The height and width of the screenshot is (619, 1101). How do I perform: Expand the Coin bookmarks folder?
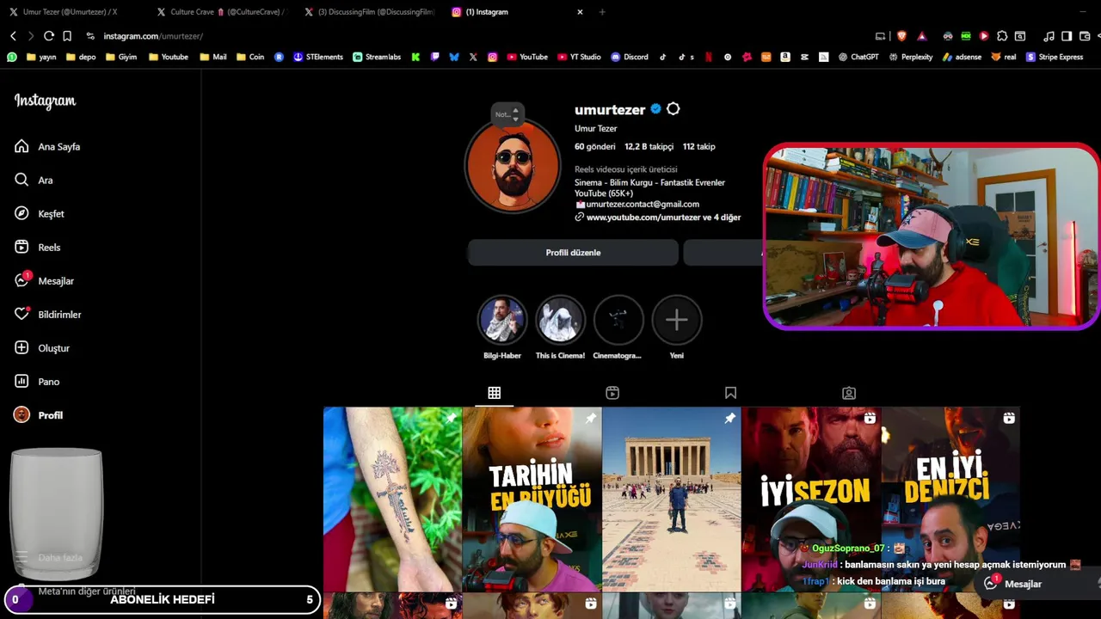coord(250,57)
